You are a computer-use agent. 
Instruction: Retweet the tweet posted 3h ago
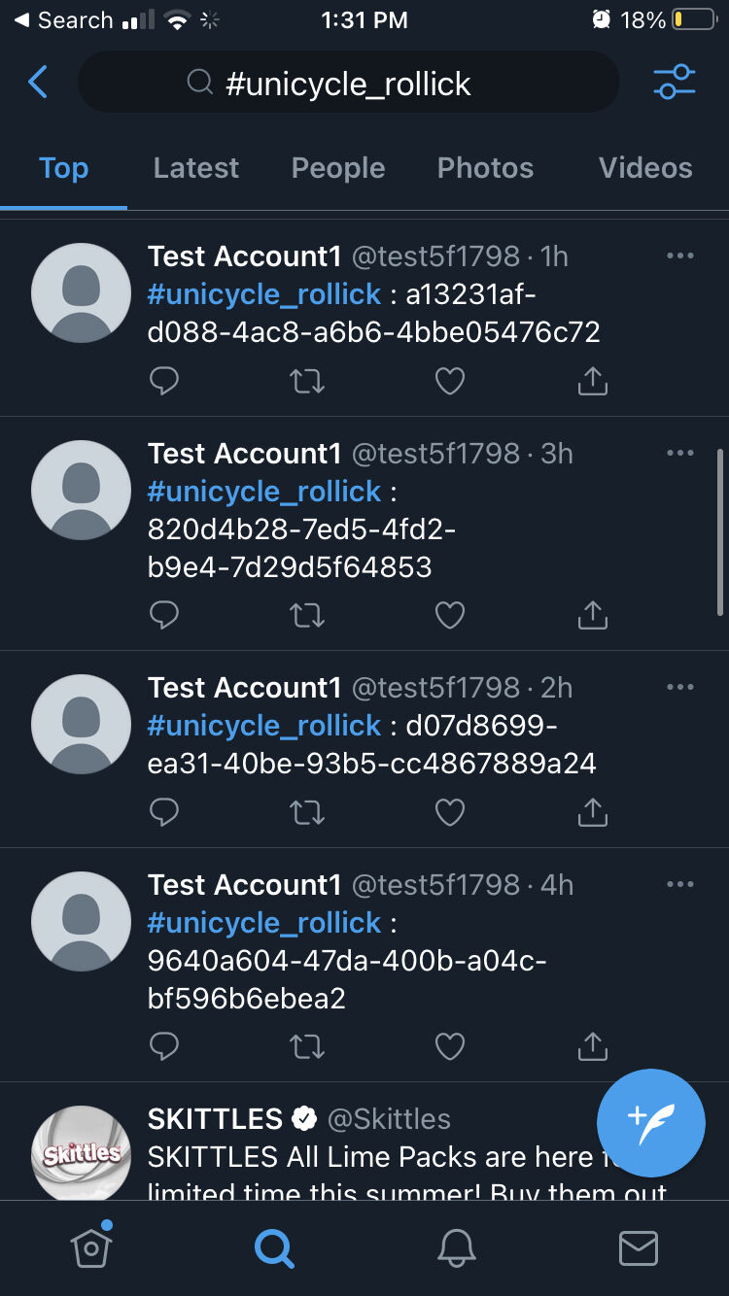(x=307, y=615)
